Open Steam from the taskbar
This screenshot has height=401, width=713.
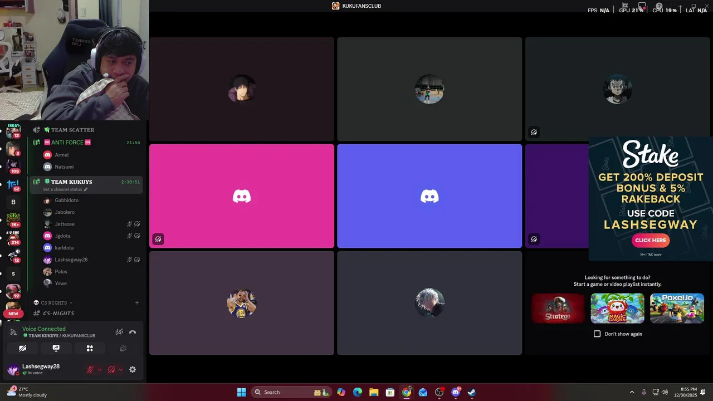tap(472, 392)
